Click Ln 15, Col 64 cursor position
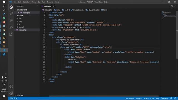 tap(129, 98)
